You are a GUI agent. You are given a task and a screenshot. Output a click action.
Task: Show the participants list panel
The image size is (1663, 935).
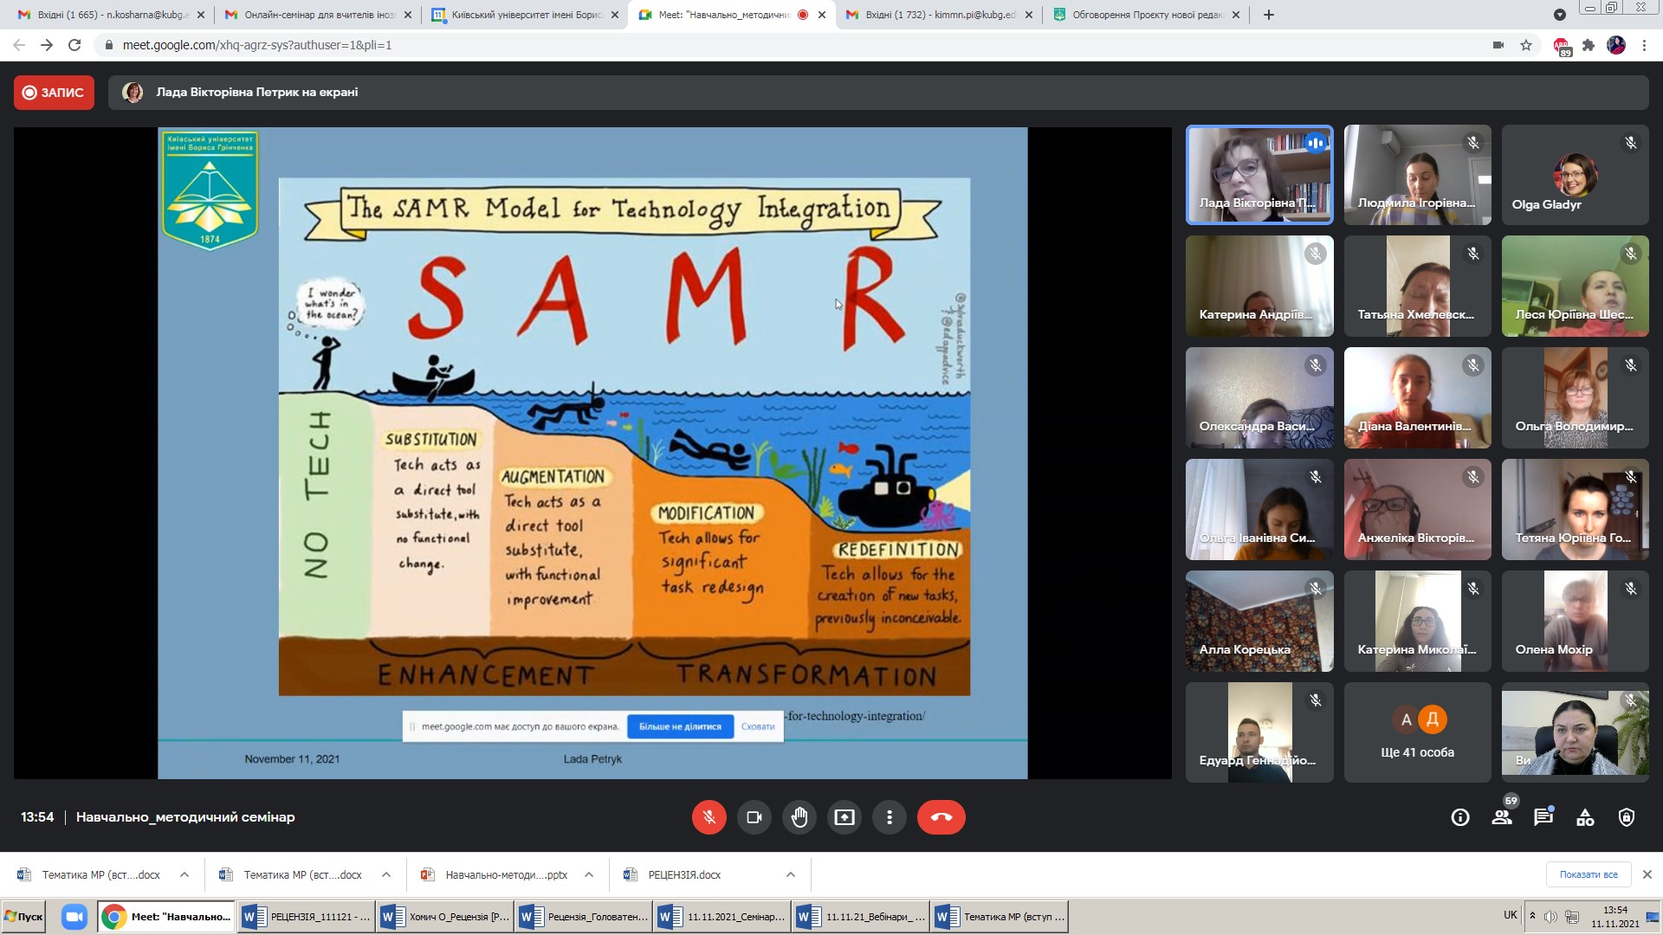(x=1502, y=817)
